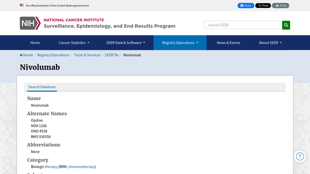This screenshot has height=174, width=310.
Task: Click the back-to-top arrow icon
Action: (x=300, y=157)
